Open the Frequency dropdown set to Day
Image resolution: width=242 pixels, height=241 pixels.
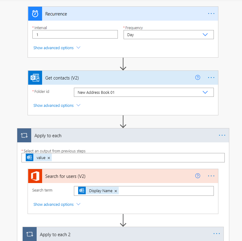pos(168,35)
